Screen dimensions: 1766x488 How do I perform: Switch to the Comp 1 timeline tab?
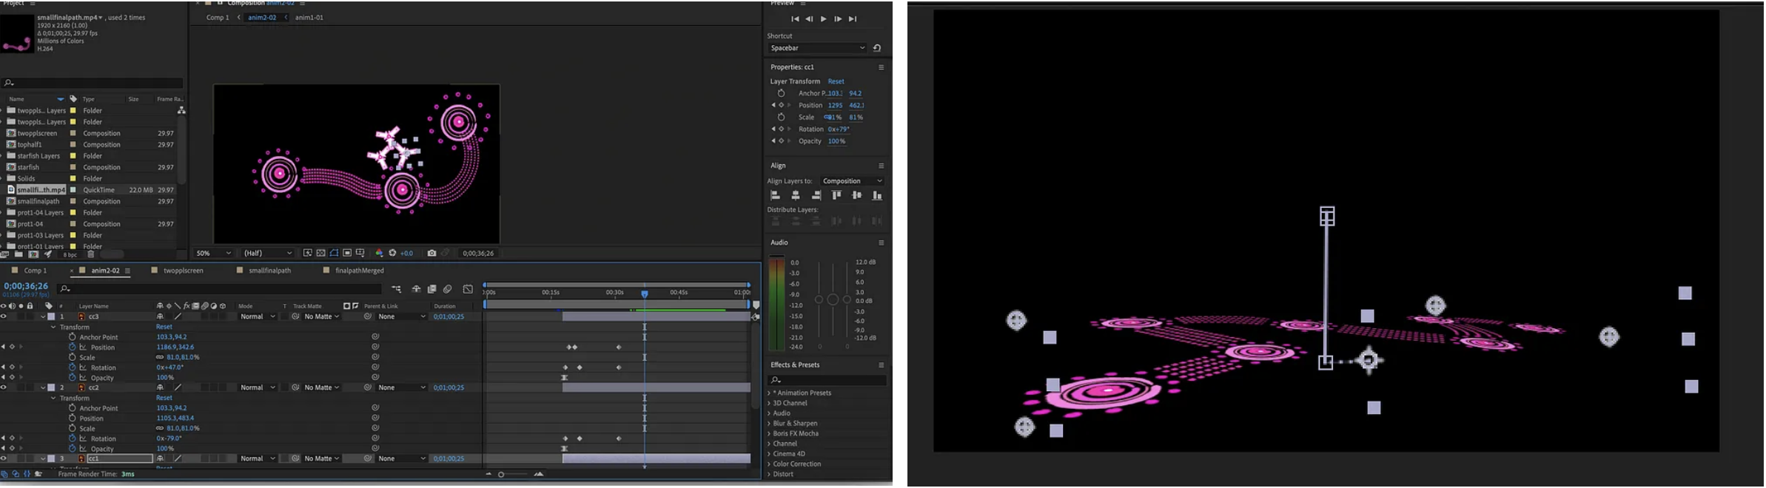point(35,271)
